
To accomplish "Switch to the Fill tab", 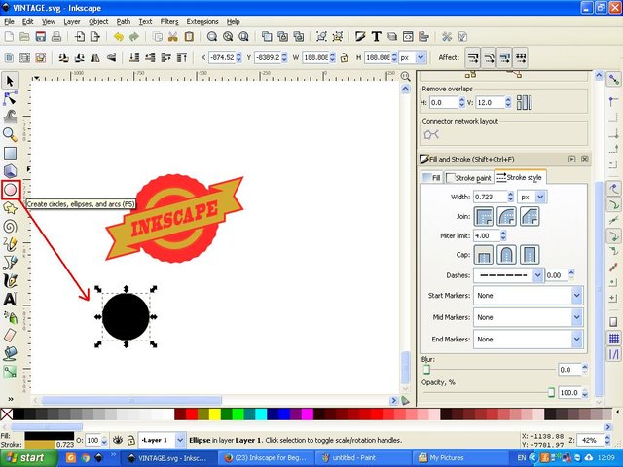I will [x=432, y=177].
